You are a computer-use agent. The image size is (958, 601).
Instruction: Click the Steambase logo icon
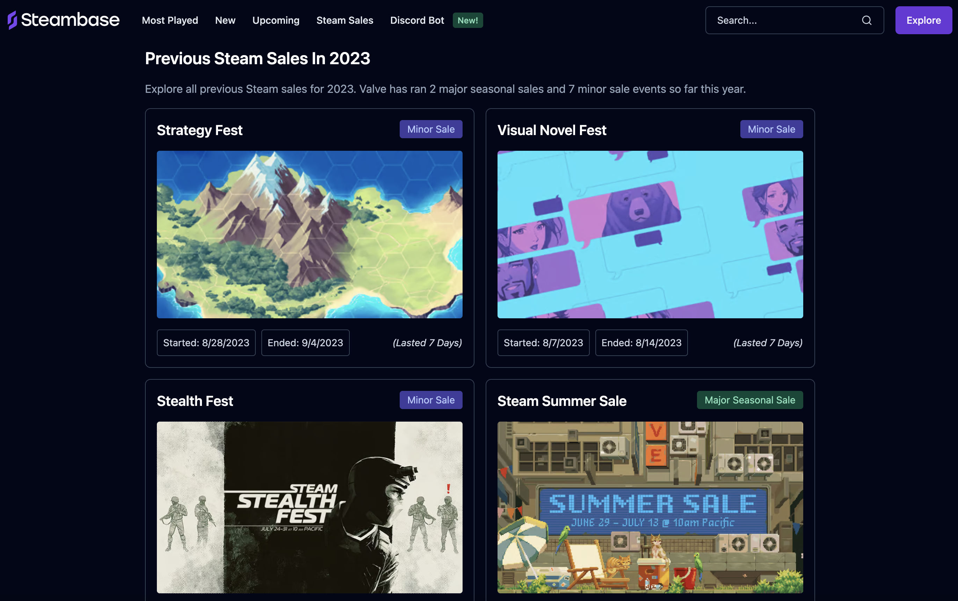[x=12, y=20]
